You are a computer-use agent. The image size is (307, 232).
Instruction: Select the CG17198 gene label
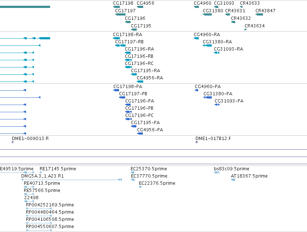tap(123, 3)
